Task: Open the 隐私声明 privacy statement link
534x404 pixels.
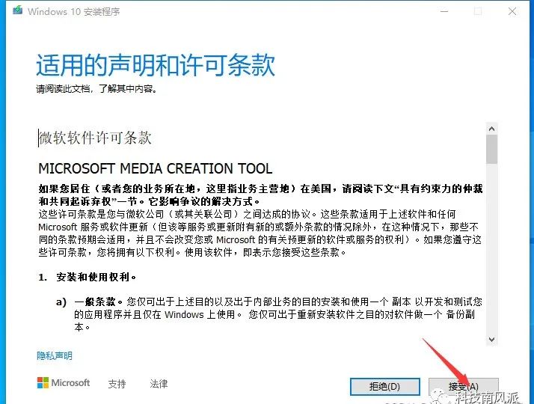Action: 55,356
